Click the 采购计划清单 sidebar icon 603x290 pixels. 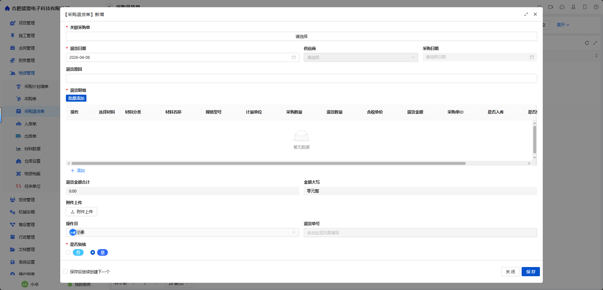tap(19, 86)
